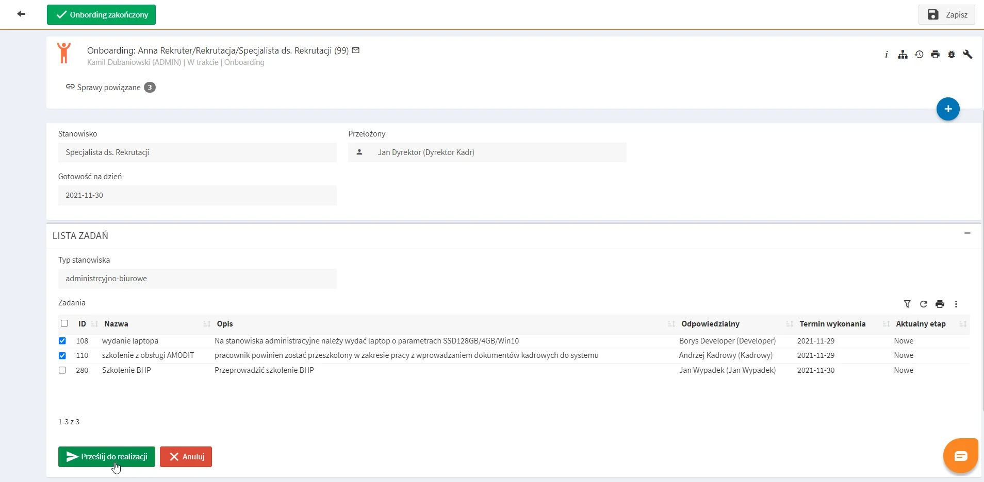Screen dimensions: 984x482
Task: Print the onboarding case with header printer icon
Action: (935, 55)
